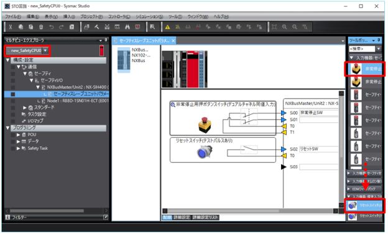Select the タスク設定 tree item
The height and width of the screenshot is (234, 388).
pyautogui.click(x=37, y=114)
